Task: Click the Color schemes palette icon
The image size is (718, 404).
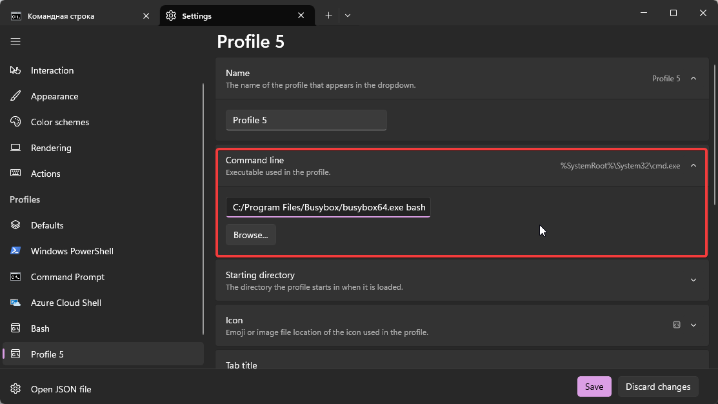Action: (x=16, y=122)
